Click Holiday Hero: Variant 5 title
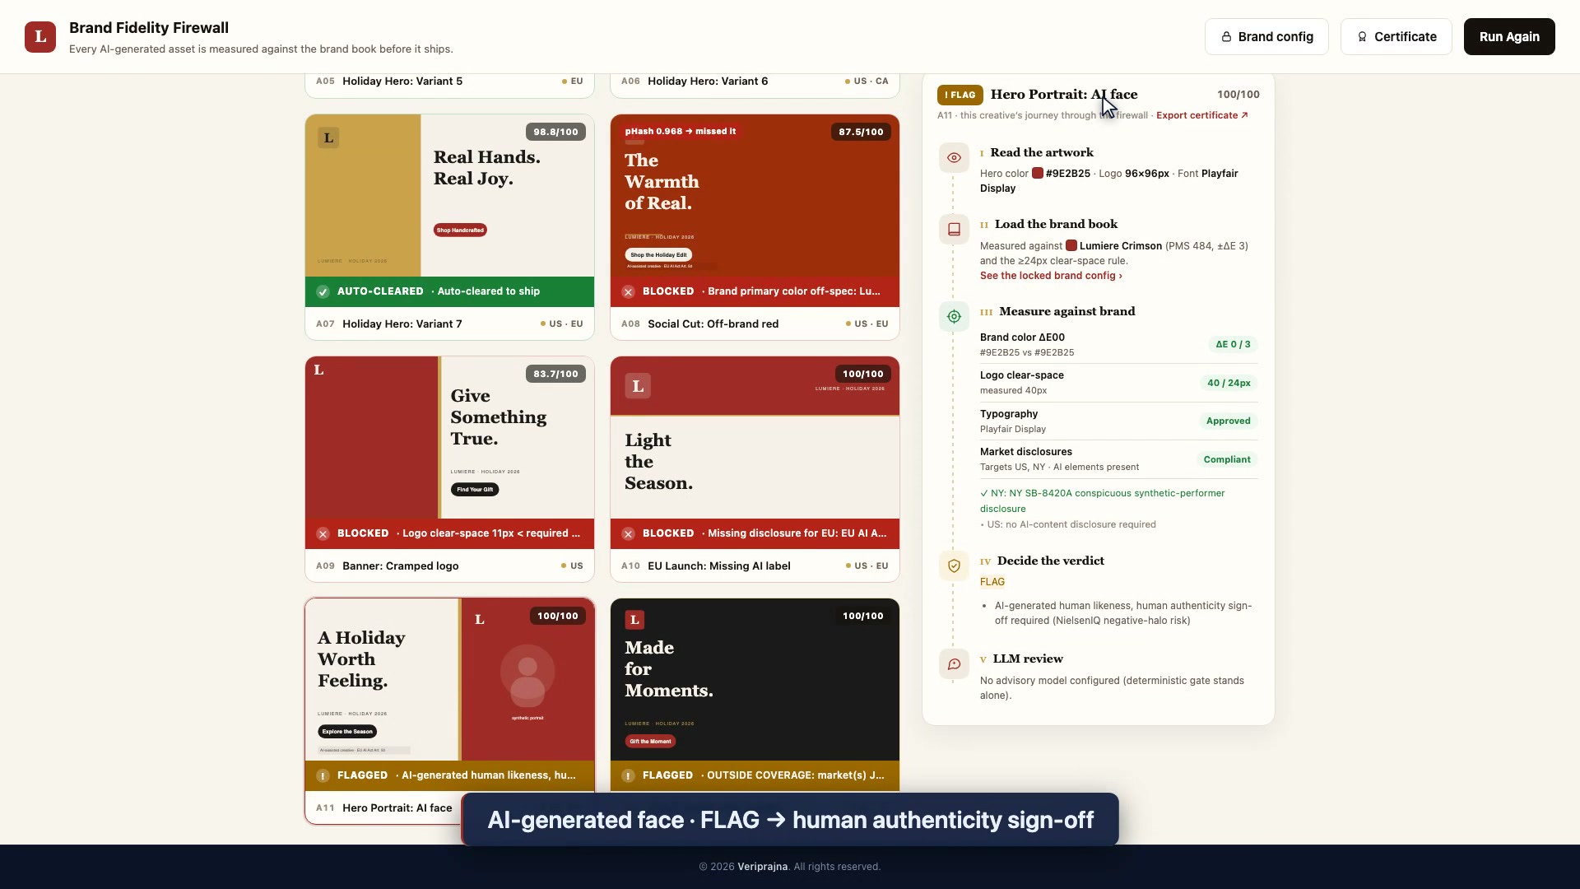Image resolution: width=1580 pixels, height=889 pixels. point(402,81)
